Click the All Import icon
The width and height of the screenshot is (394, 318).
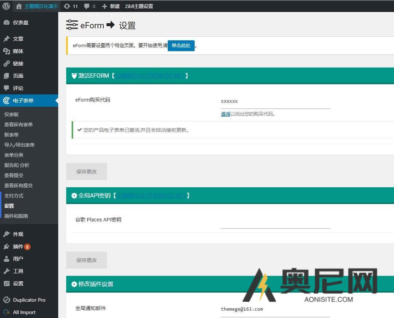tap(7, 312)
